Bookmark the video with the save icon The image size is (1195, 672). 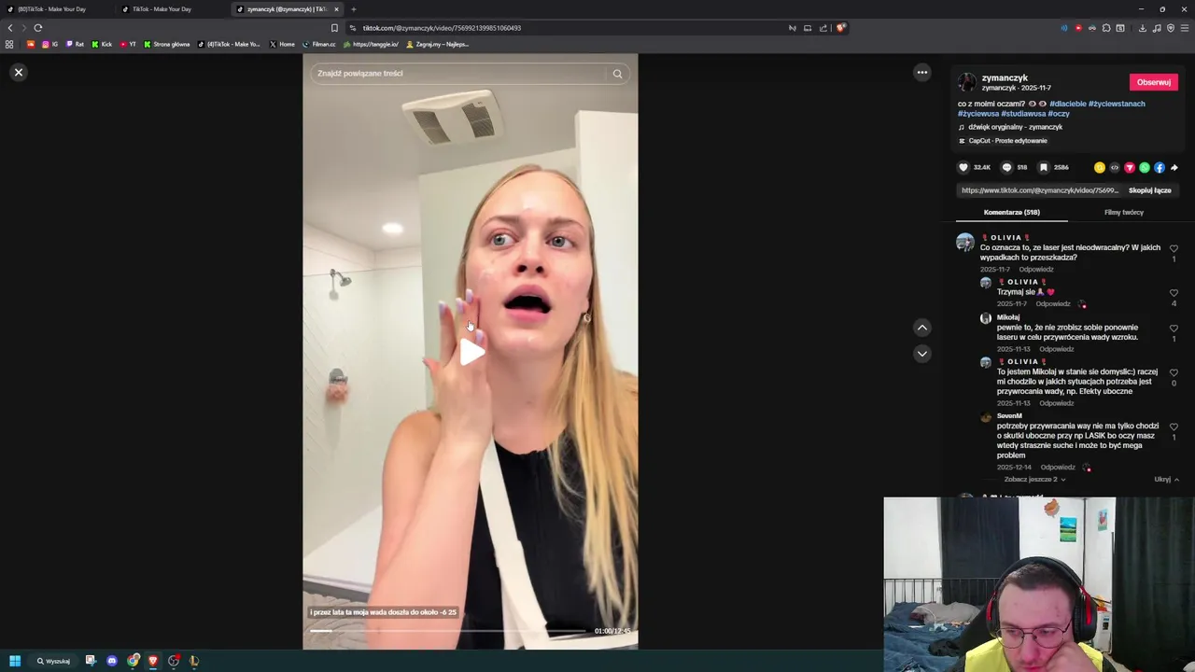(x=1043, y=168)
